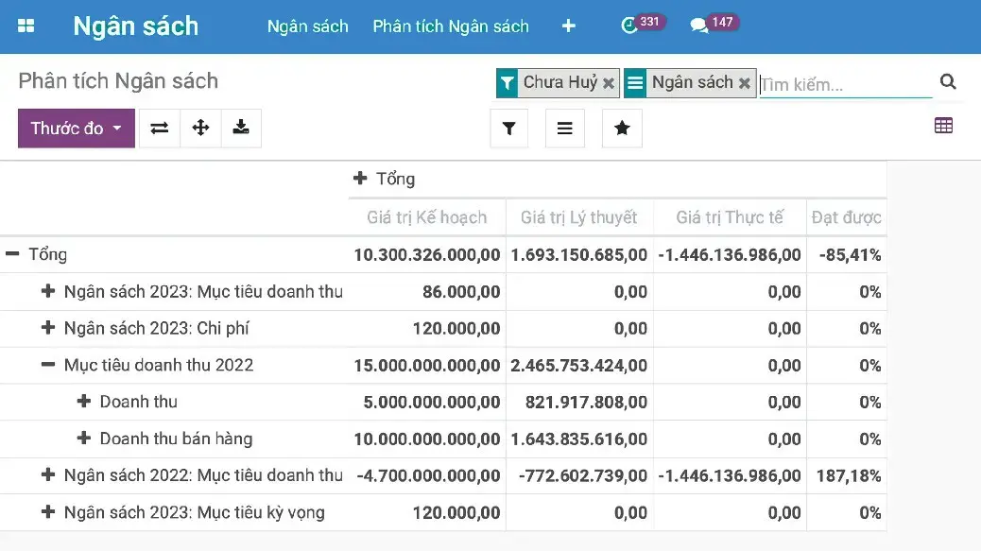Viewport: 981px width, 551px height.
Task: Open the Favorites star menu
Action: [622, 129]
